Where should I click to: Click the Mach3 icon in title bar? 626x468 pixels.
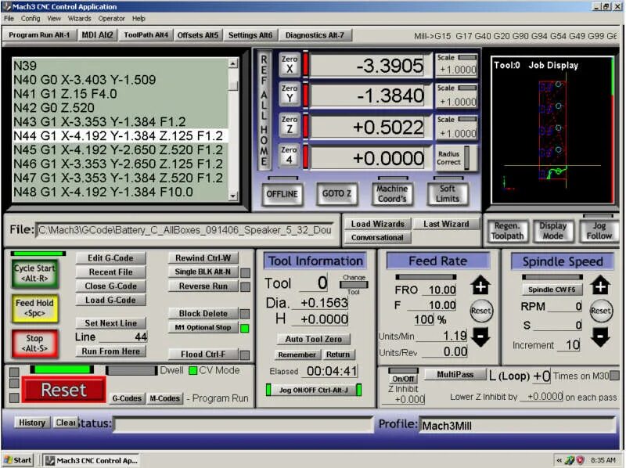(7, 6)
